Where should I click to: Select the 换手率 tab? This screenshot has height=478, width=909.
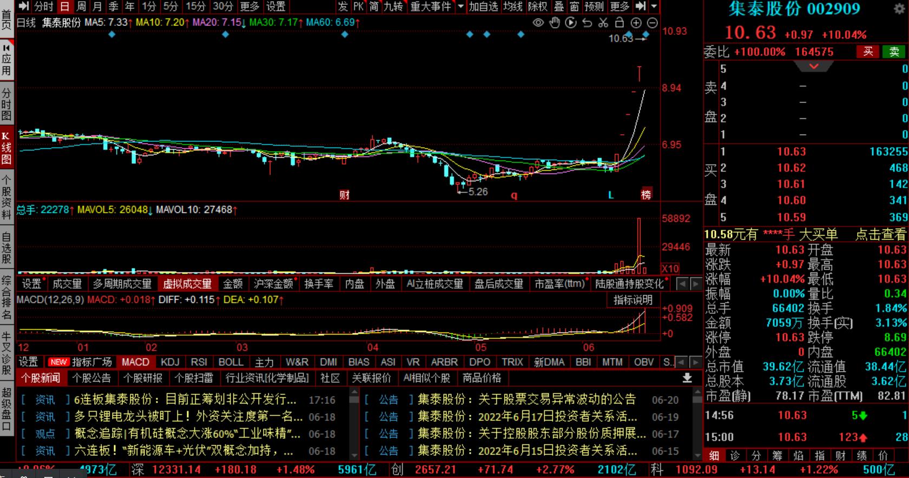319,284
